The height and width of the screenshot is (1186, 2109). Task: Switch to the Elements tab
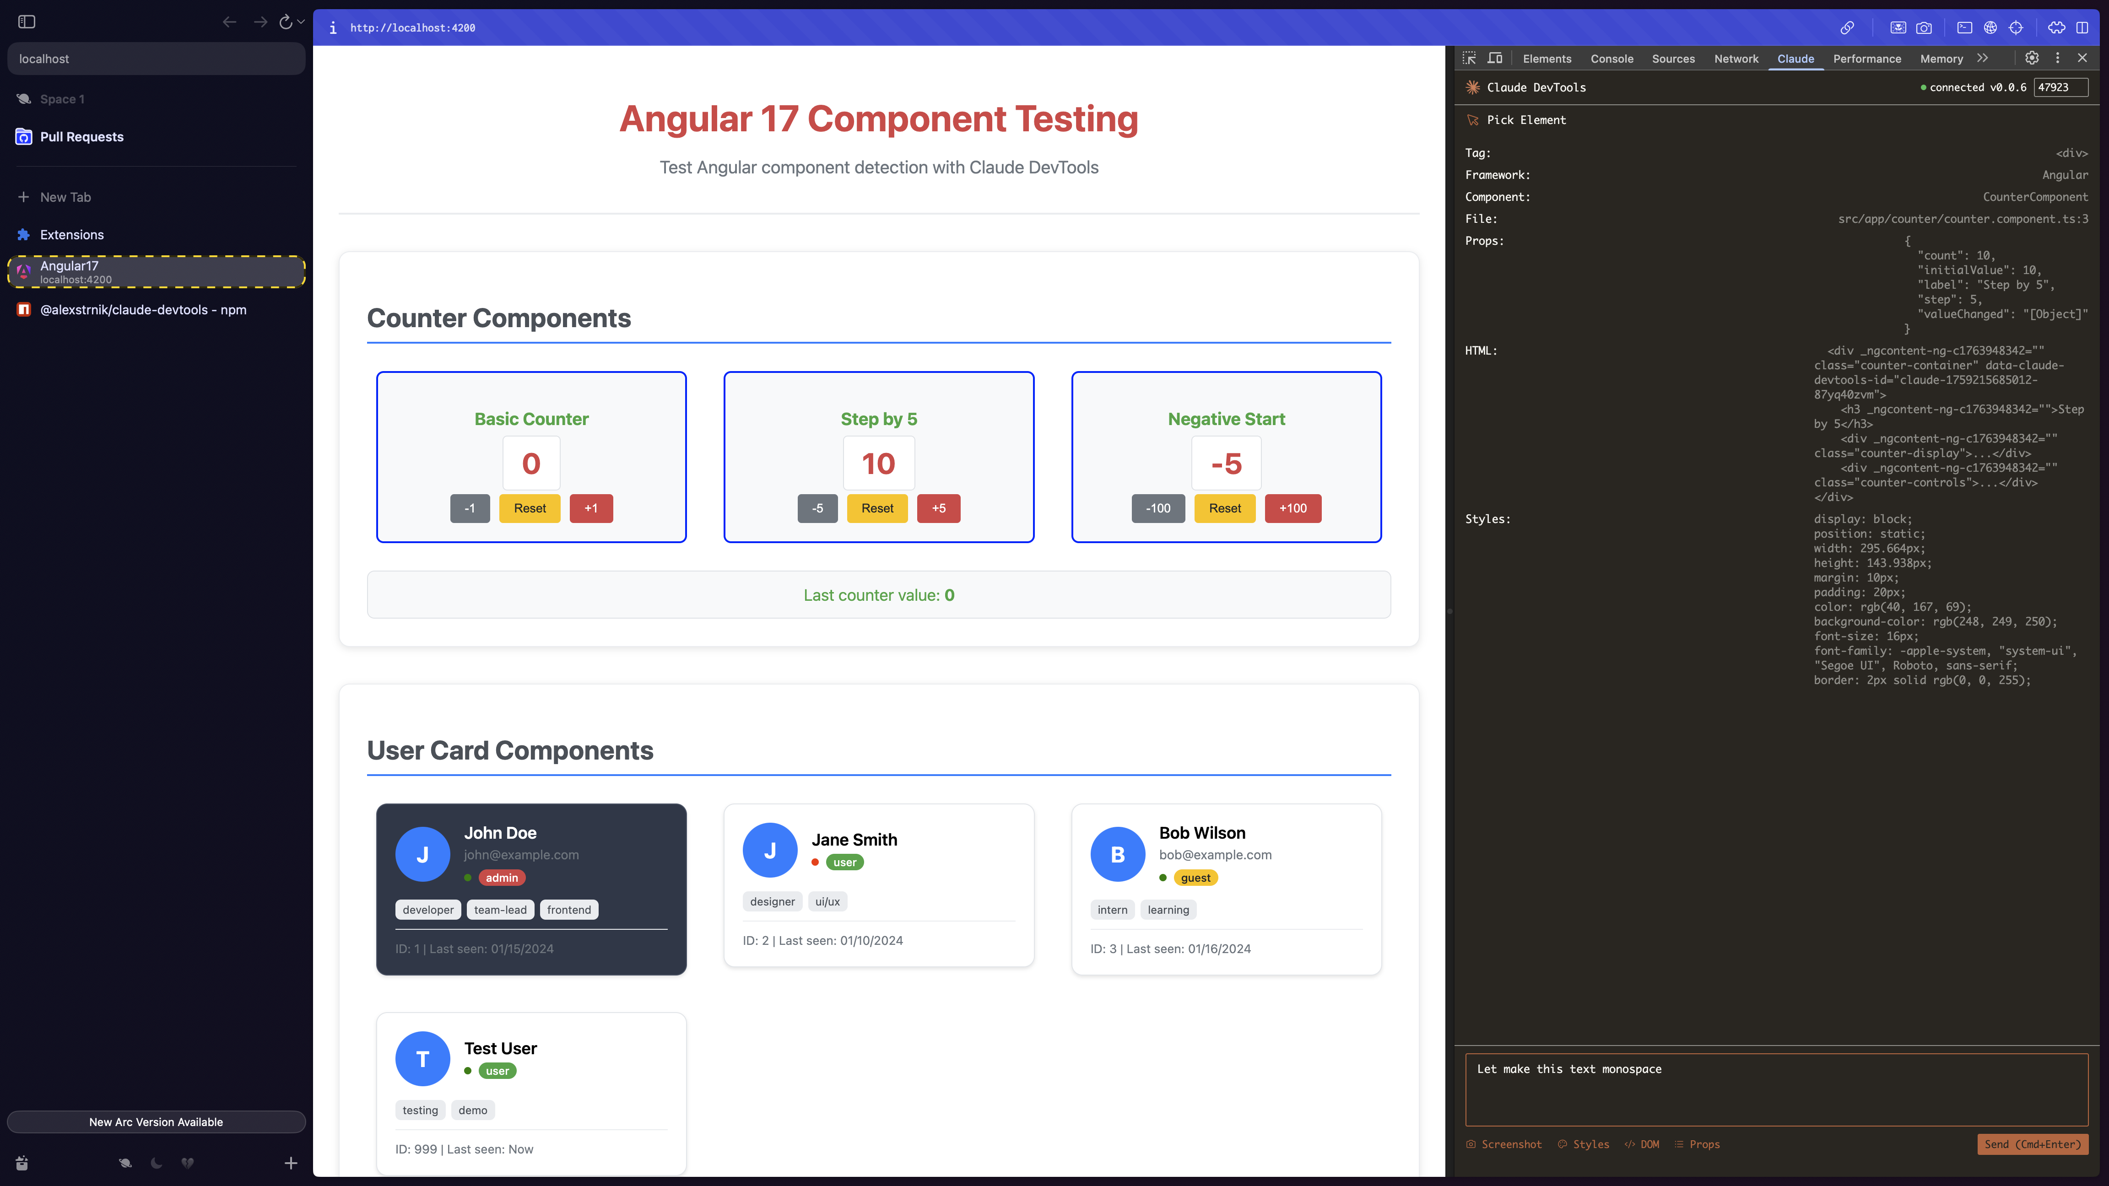pos(1547,59)
